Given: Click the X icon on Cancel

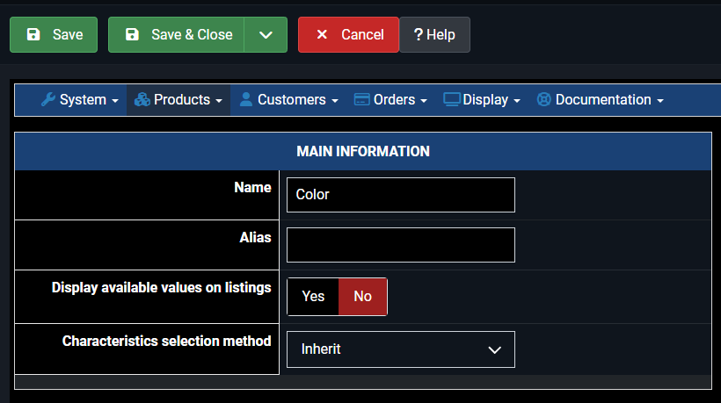Looking at the screenshot, I should tap(322, 35).
